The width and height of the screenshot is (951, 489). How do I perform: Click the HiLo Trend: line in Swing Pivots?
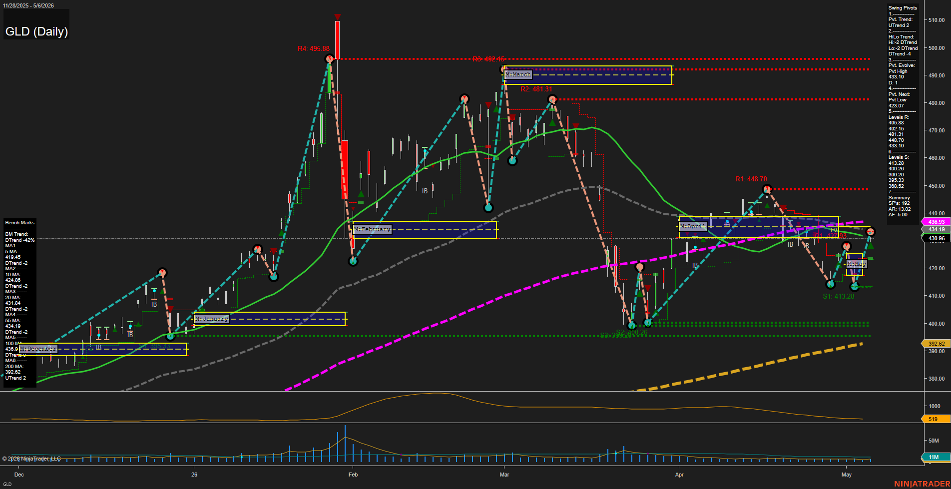tap(901, 37)
